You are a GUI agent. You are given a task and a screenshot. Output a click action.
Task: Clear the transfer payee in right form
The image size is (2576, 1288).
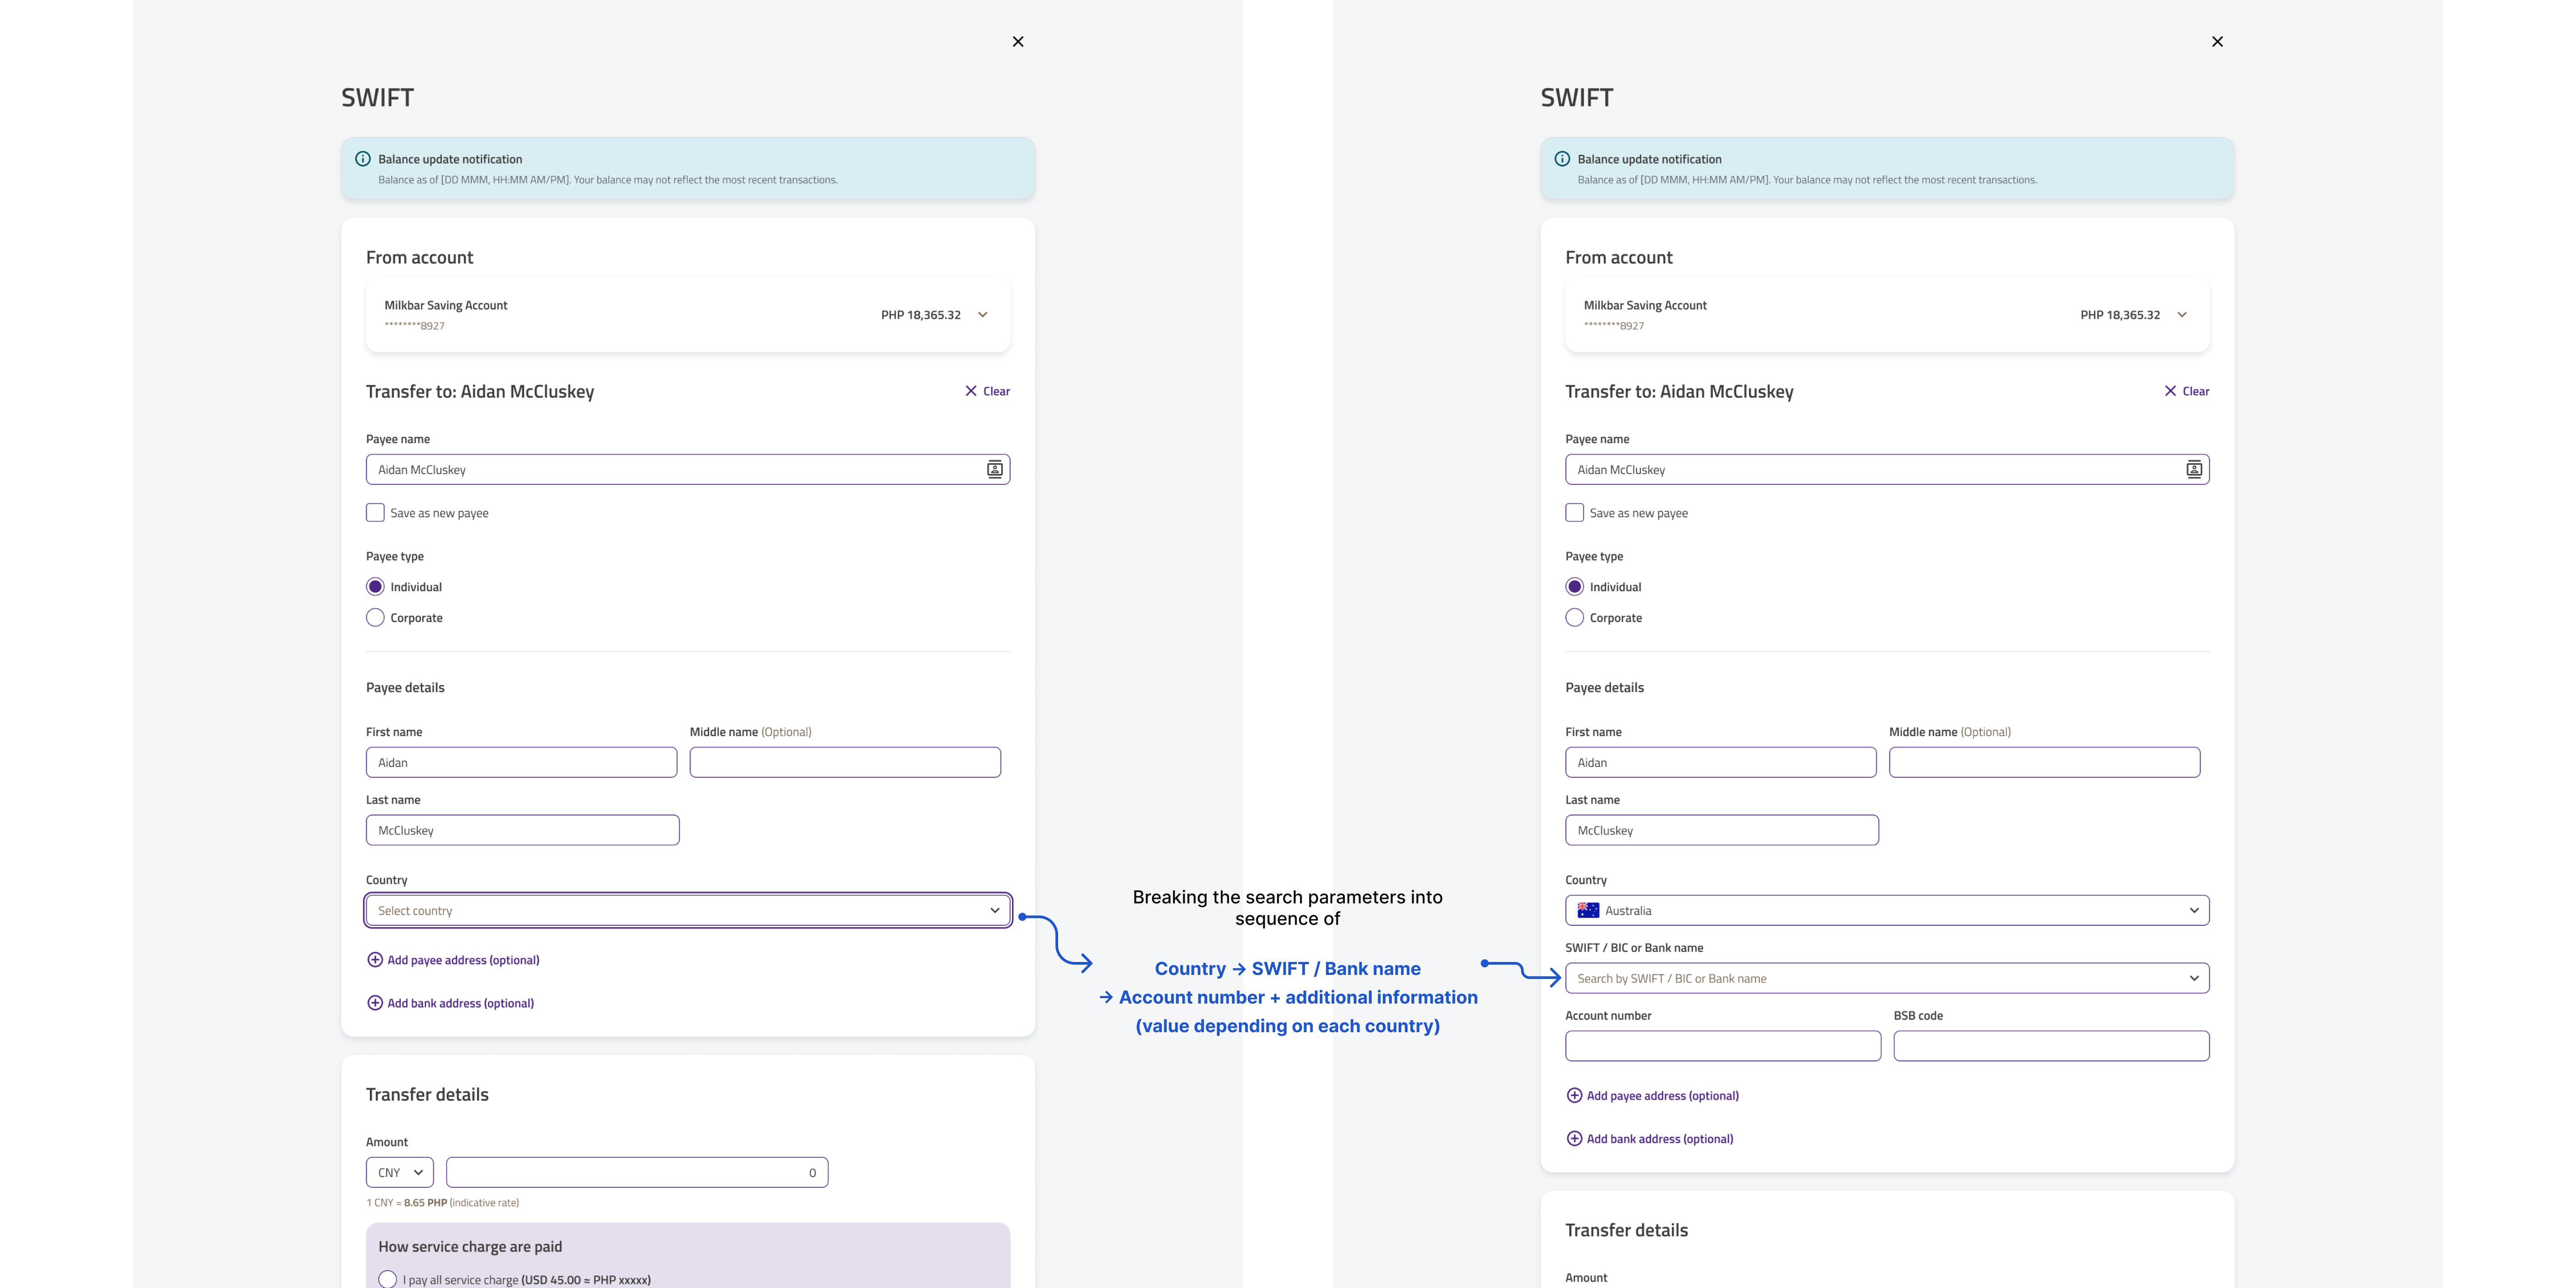pyautogui.click(x=2187, y=391)
